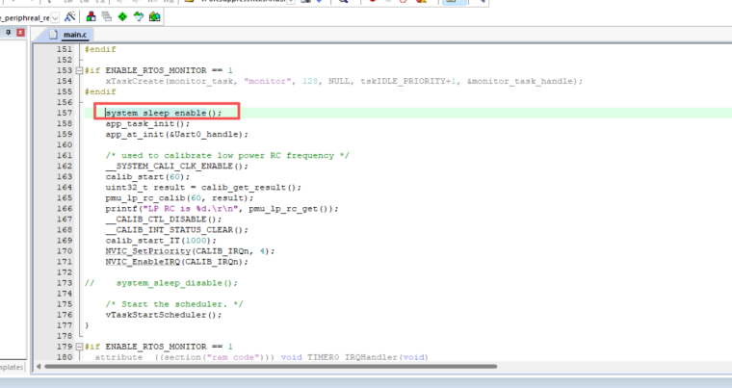Select the Templates tab at bottom left

(x=12, y=367)
